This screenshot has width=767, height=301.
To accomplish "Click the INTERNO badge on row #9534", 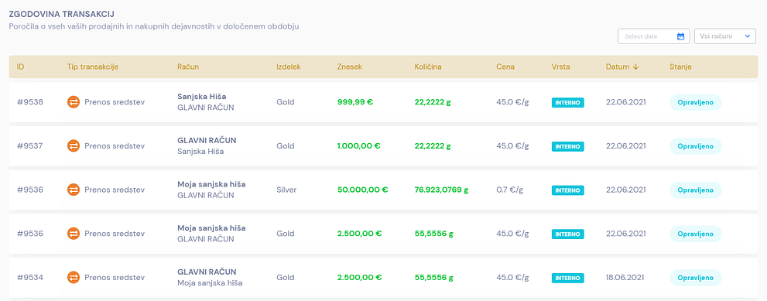I will [568, 278].
